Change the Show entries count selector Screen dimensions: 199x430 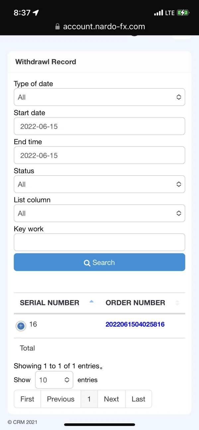54,380
